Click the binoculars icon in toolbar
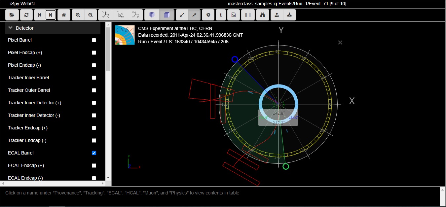446x207 pixels. [x=263, y=15]
